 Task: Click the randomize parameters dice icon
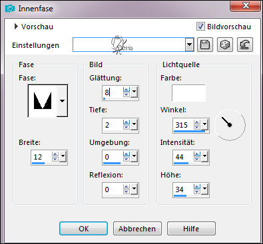pyautogui.click(x=225, y=45)
